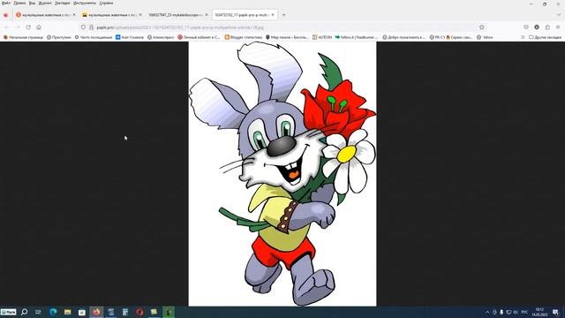This screenshot has height=318, width=565.
Task: Open the notification center icon
Action: 555,312
